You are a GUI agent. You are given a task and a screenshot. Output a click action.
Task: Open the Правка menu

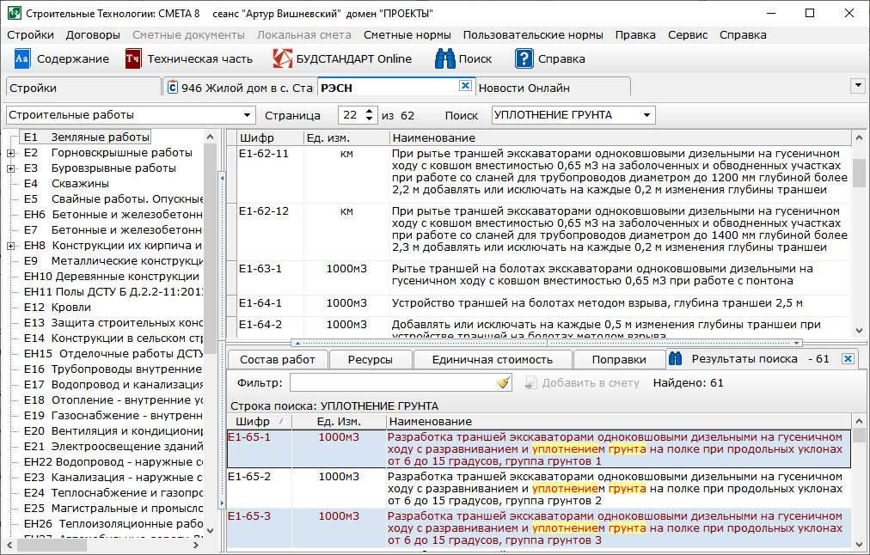pyautogui.click(x=635, y=35)
